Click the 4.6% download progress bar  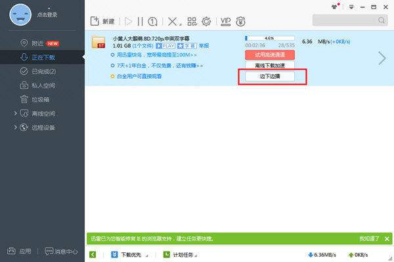coord(270,38)
